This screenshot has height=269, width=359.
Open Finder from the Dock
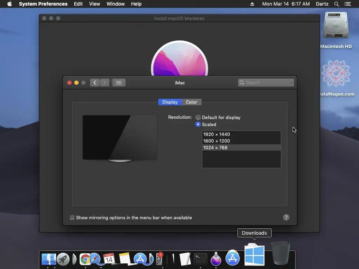[48, 259]
